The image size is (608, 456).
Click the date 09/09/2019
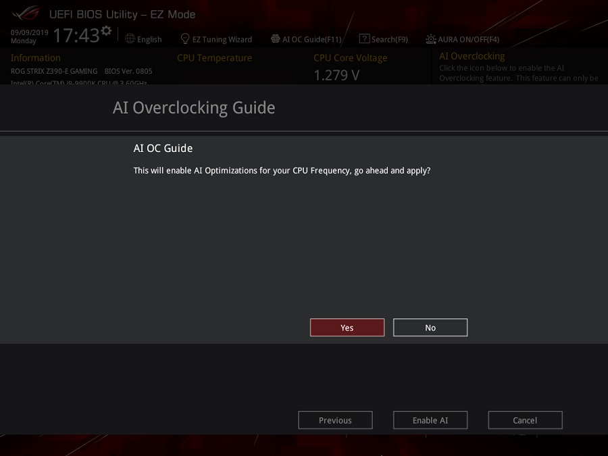tap(30, 32)
